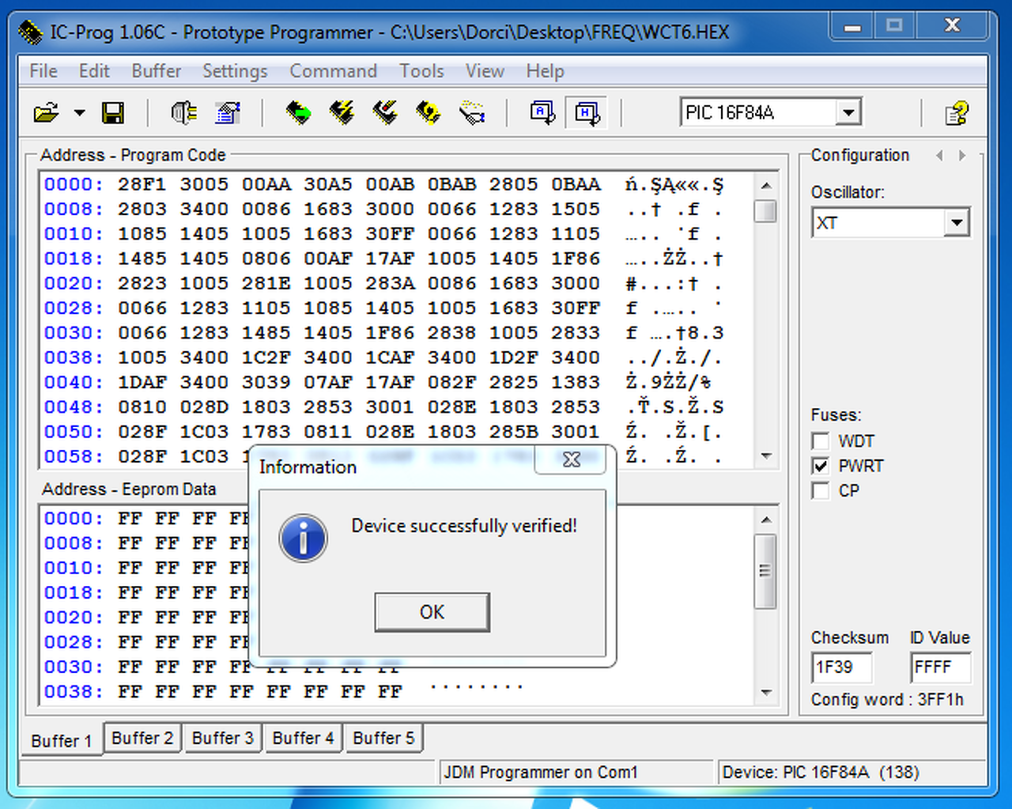Minimize the IC-Prog window
Viewport: 1012px width, 809px height.
852,26
